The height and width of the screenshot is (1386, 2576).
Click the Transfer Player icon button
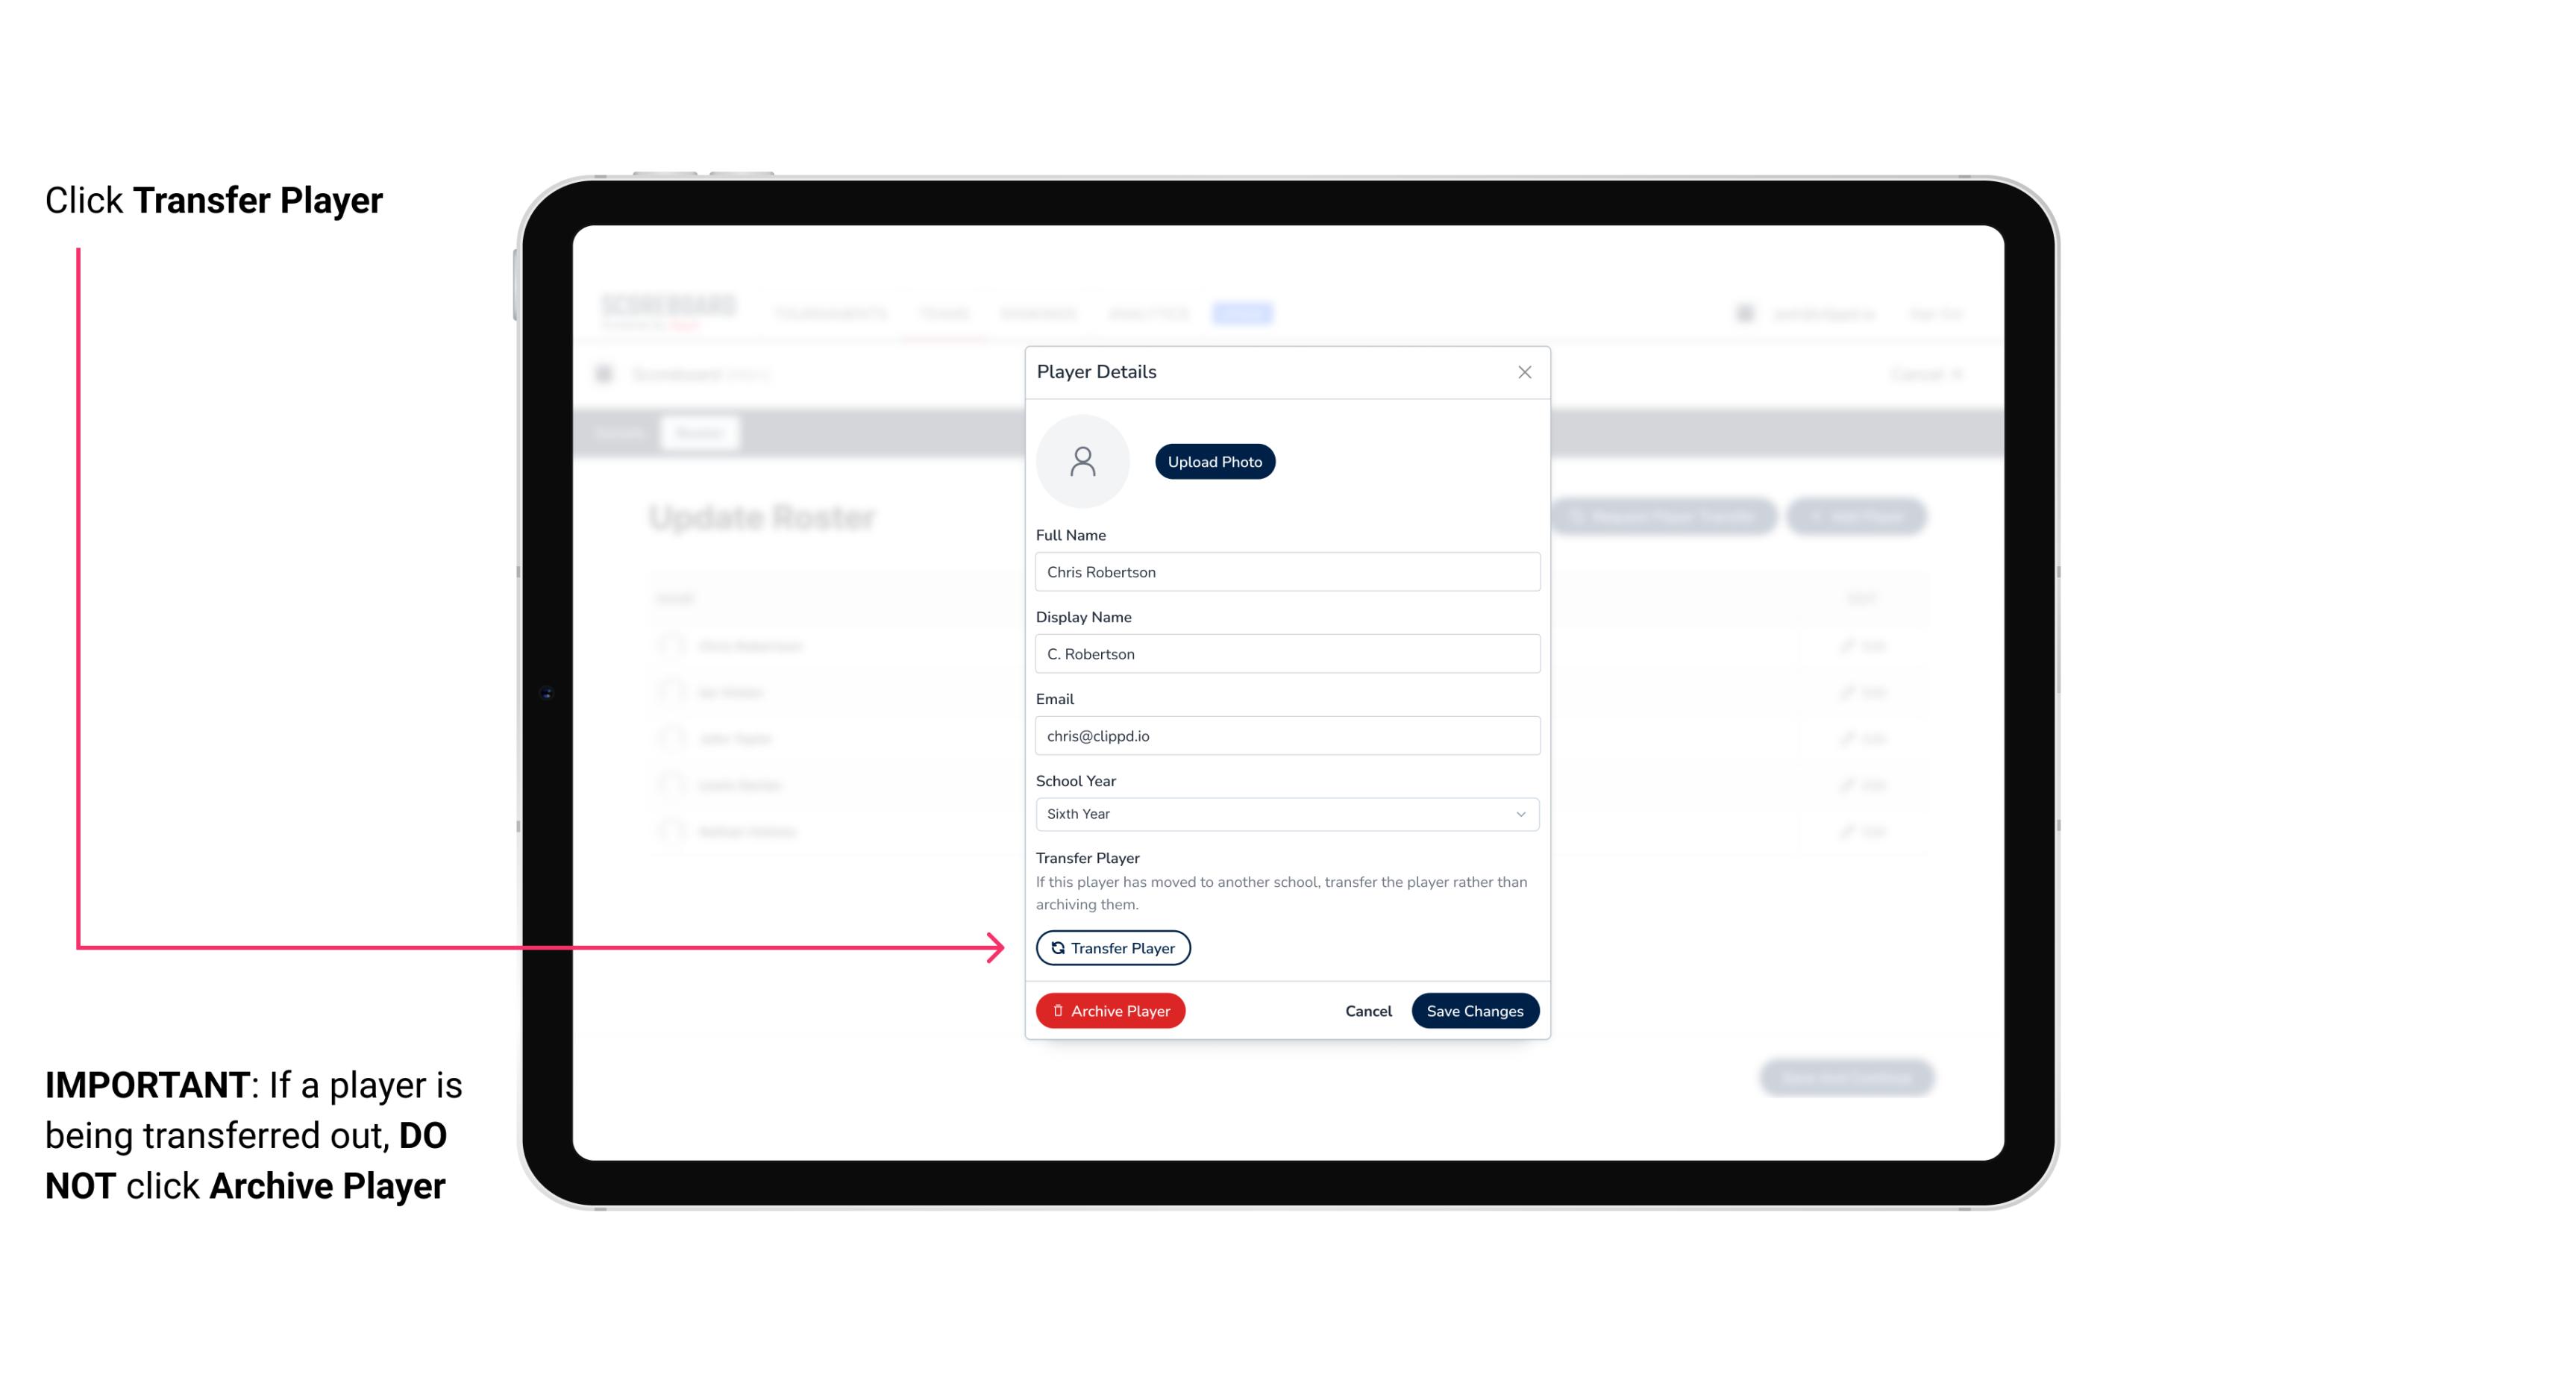(x=1112, y=947)
